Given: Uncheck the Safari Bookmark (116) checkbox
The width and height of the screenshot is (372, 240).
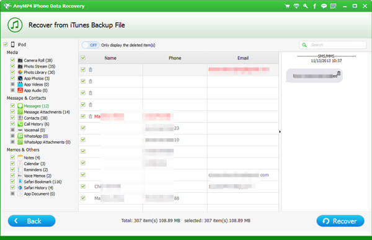Looking at the screenshot, I should point(12,181).
